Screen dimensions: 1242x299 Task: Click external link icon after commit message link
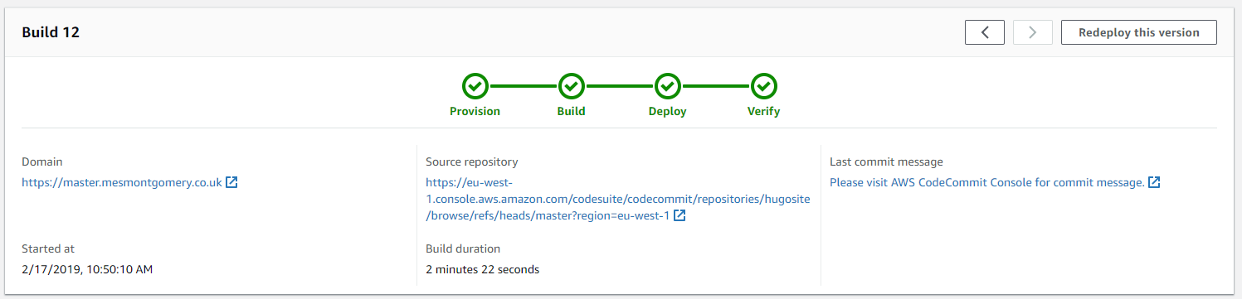[x=1154, y=182]
